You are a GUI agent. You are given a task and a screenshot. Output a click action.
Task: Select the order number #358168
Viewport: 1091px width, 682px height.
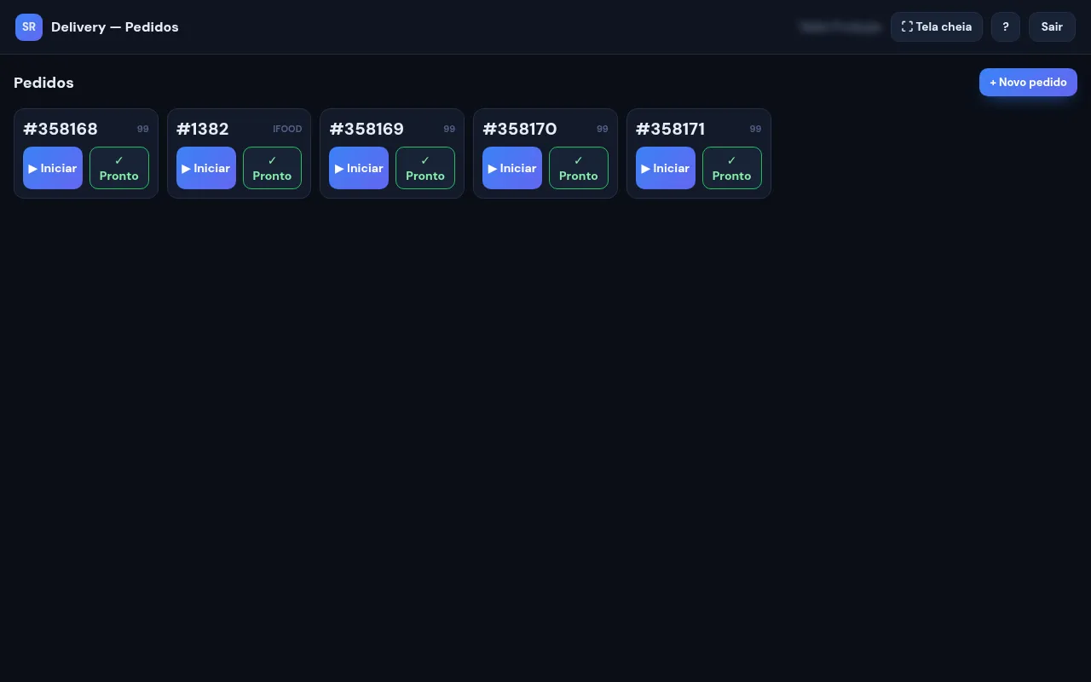point(61,129)
